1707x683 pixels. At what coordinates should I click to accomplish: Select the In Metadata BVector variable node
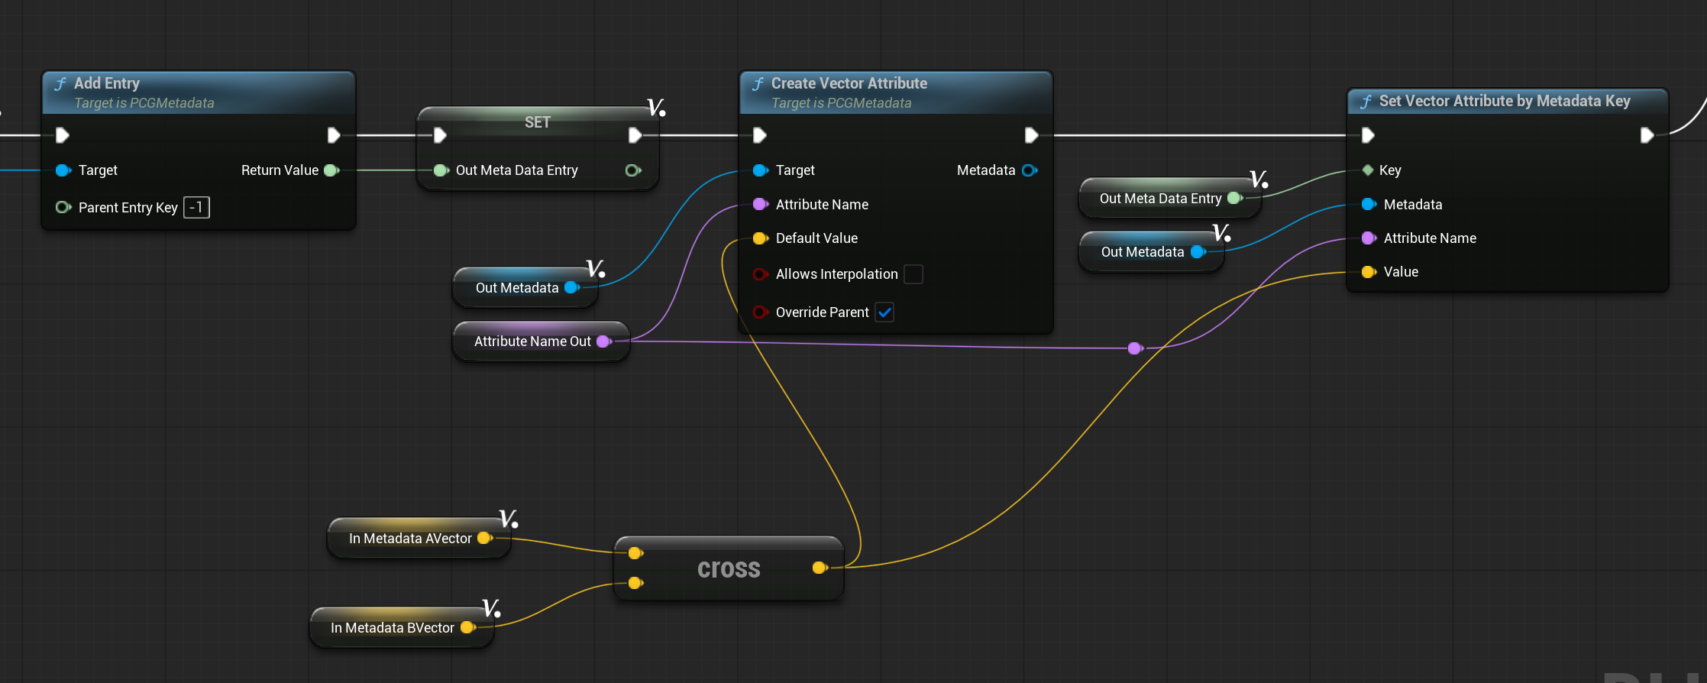[x=392, y=628]
